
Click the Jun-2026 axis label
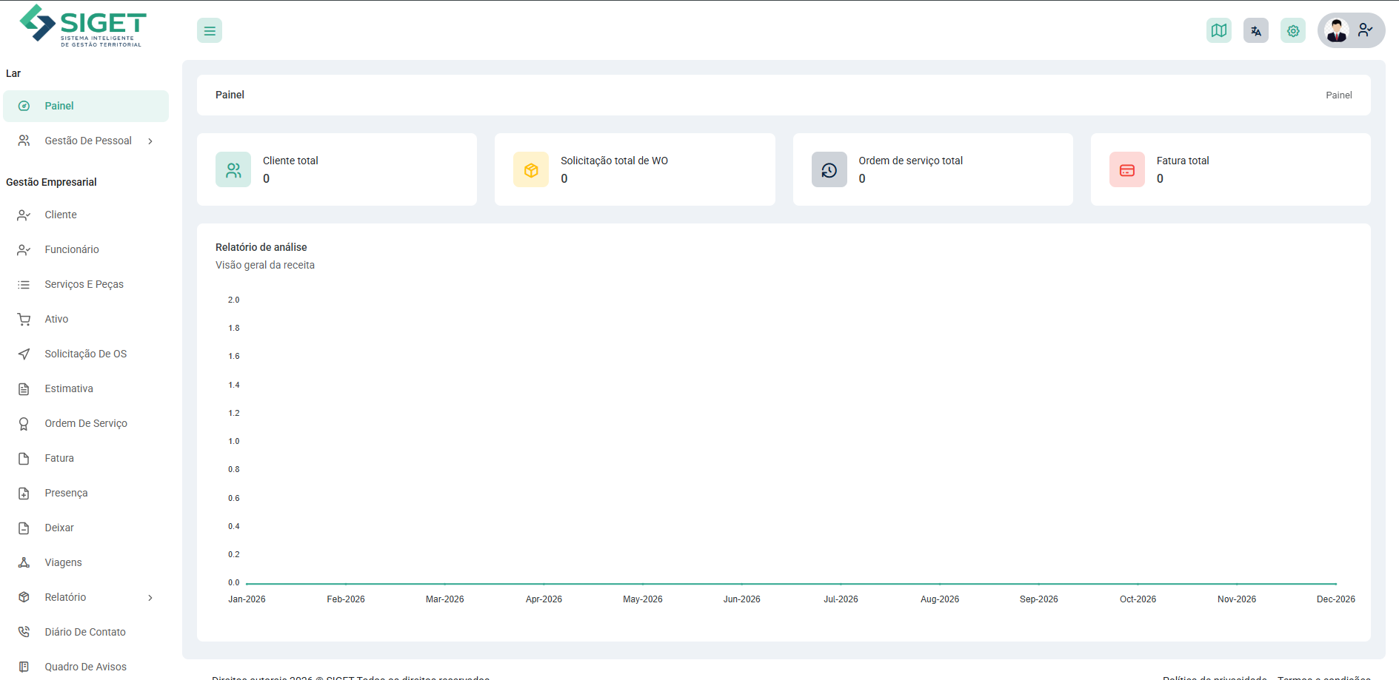pyautogui.click(x=741, y=599)
